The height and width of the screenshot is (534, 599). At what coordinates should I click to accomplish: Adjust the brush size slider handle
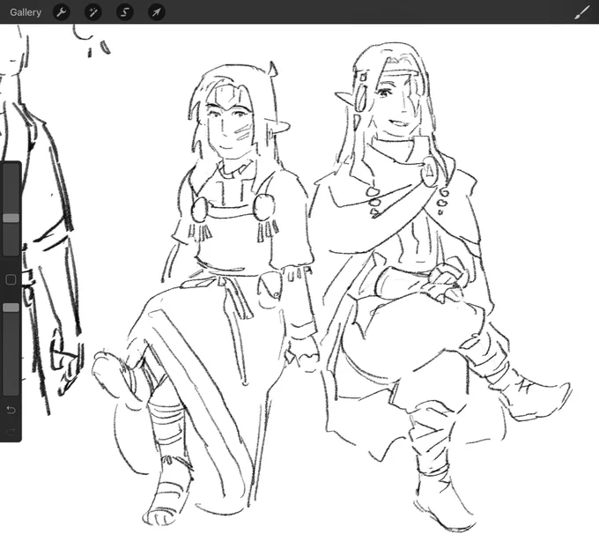coord(11,218)
